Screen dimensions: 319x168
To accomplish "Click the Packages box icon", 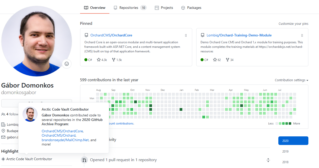I will tap(183, 8).
